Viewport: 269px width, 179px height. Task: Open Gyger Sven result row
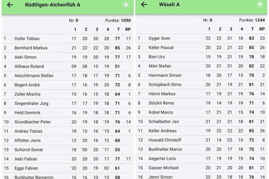click(201, 38)
